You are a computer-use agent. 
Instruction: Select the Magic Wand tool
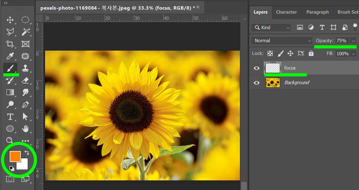25,32
